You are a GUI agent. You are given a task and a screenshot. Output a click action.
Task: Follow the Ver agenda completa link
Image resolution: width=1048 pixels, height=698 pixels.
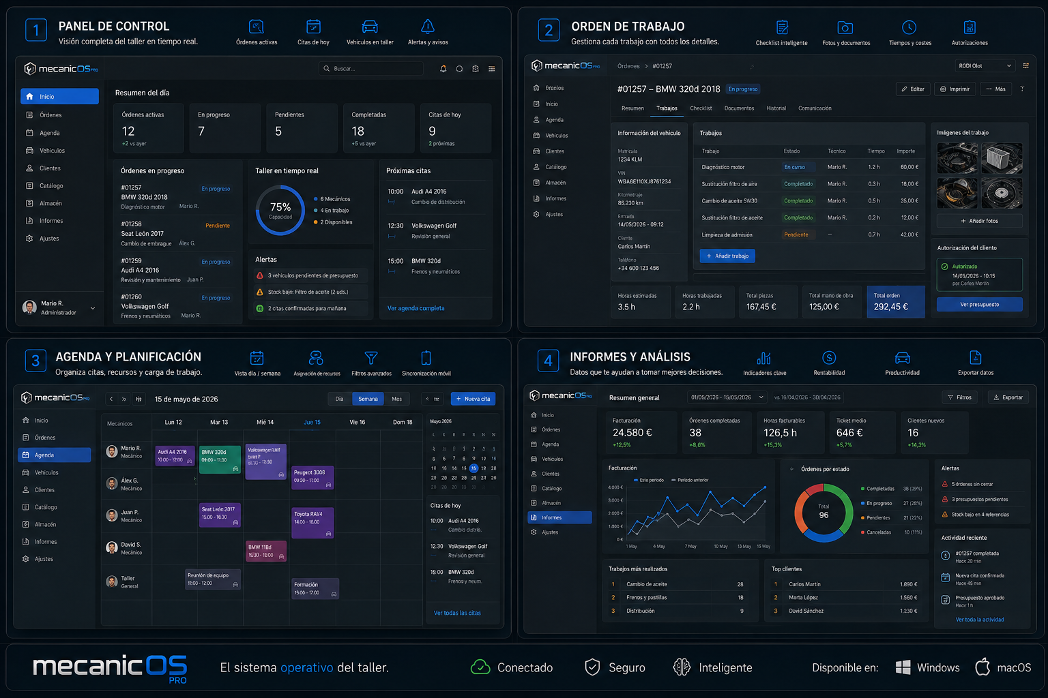pos(416,308)
